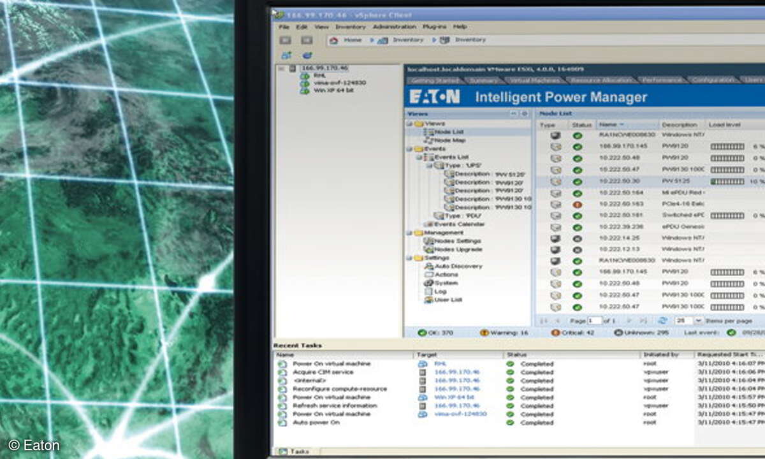Collapse the Views folder
This screenshot has height=459, width=765.
coord(409,124)
